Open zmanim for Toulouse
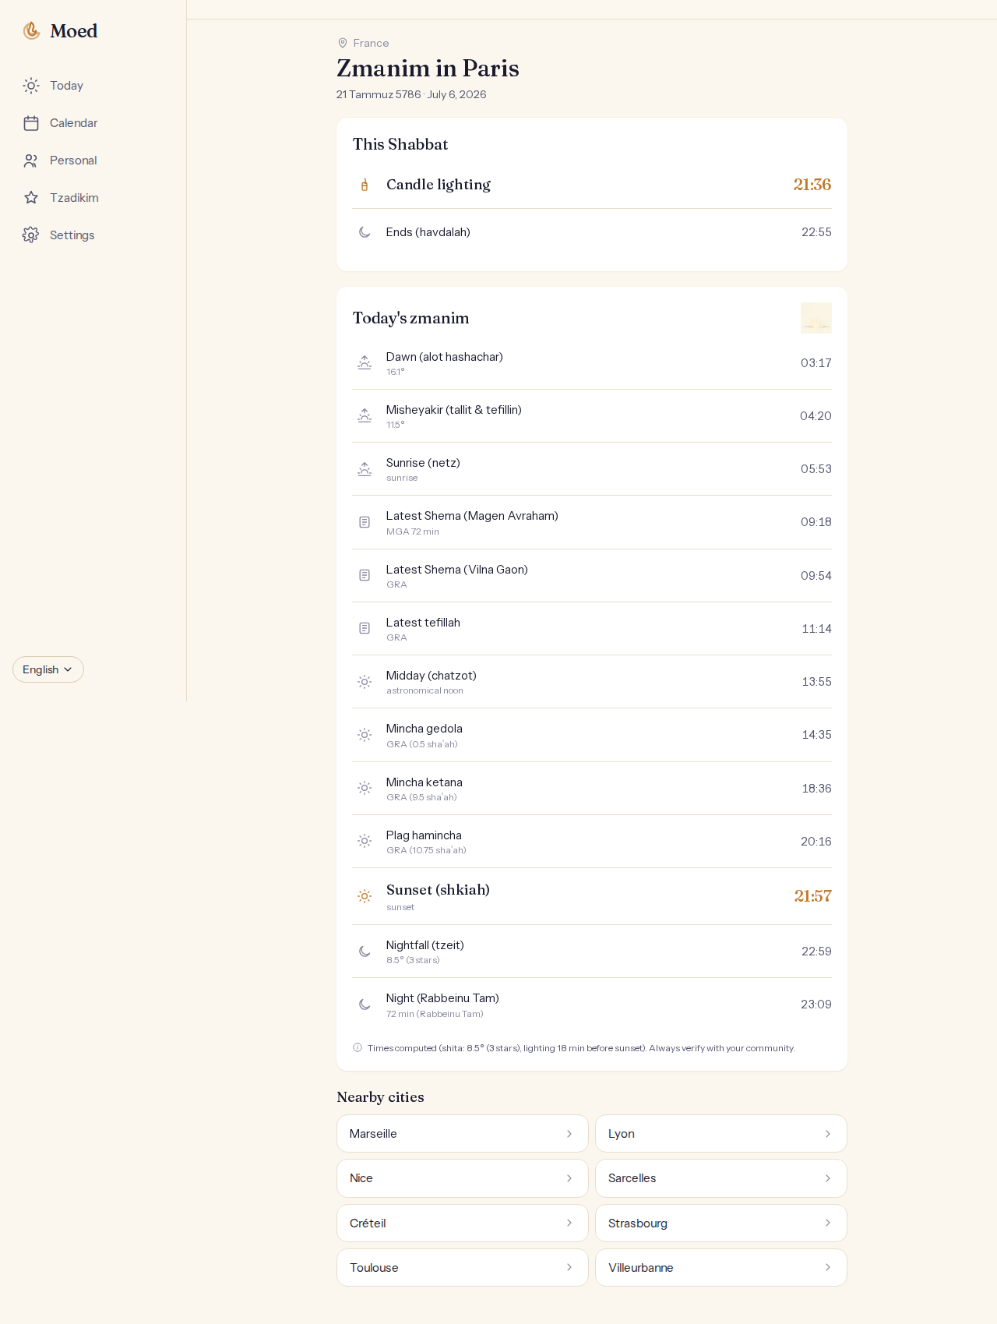 (463, 1268)
